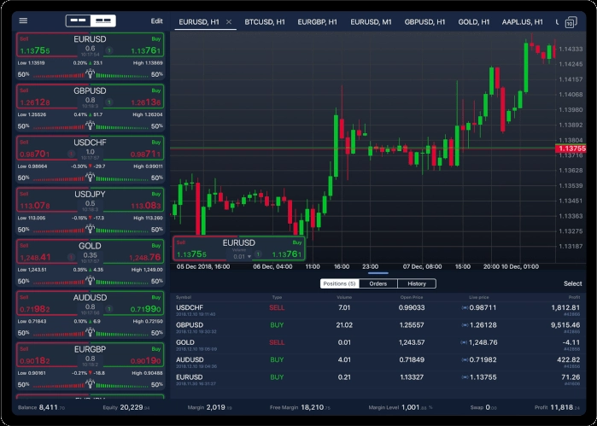
Task: Open AUDUSD trader sentiment lightbulb icon
Action: point(91,332)
